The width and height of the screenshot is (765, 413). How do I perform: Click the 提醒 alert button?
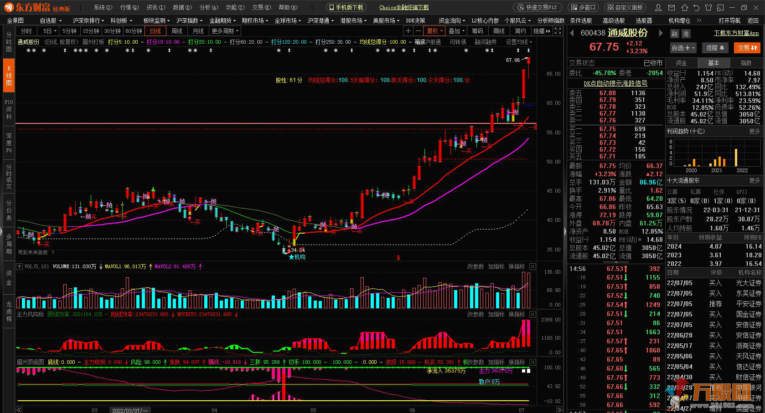(x=715, y=48)
